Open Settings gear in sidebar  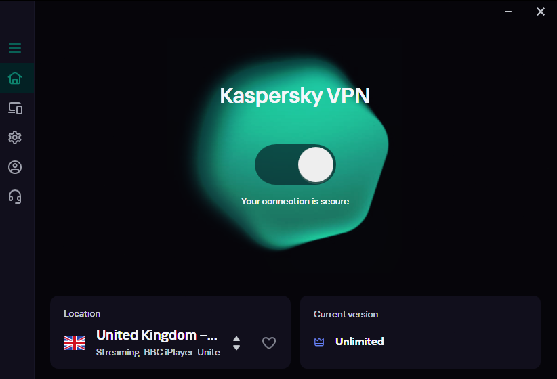[x=15, y=137]
